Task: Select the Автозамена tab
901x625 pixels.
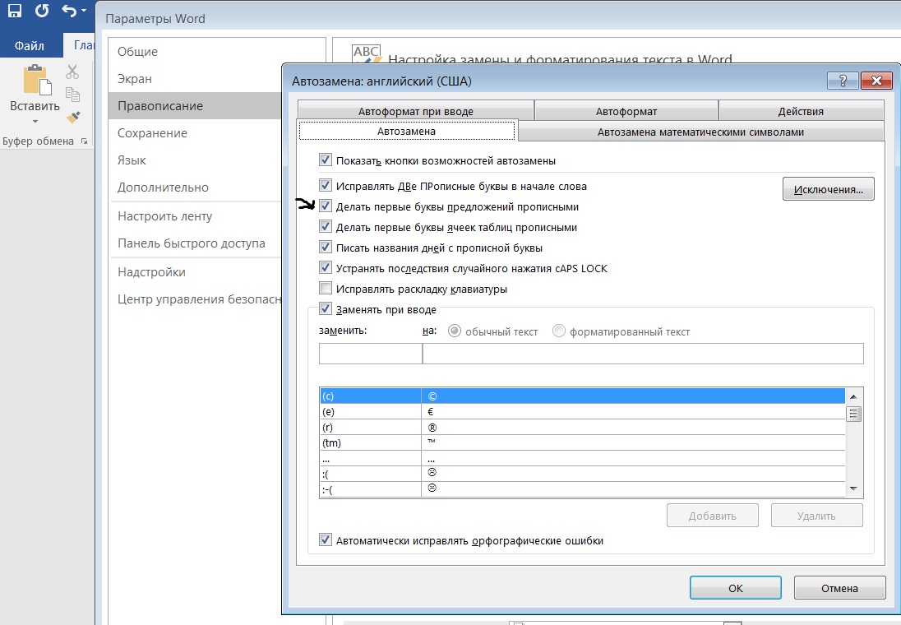Action: [x=407, y=131]
